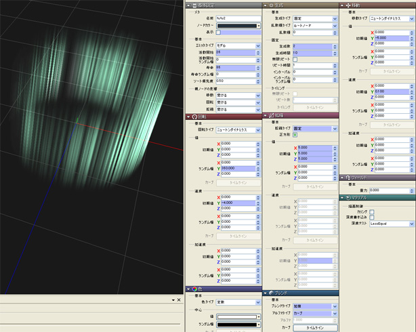The height and width of the screenshot is (332, 416).
Task: Collapse the ブレンド section triangle
Action: [266, 293]
